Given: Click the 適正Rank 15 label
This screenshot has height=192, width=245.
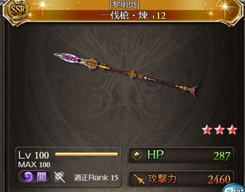Looking at the screenshot, I should coord(96,178).
